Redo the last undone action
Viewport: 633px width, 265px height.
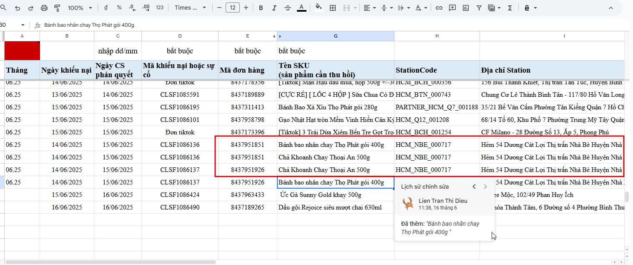coord(31,8)
